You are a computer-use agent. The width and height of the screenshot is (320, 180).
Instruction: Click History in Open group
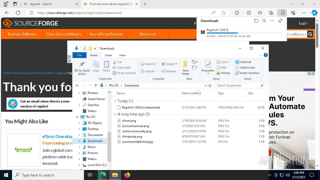(223, 73)
